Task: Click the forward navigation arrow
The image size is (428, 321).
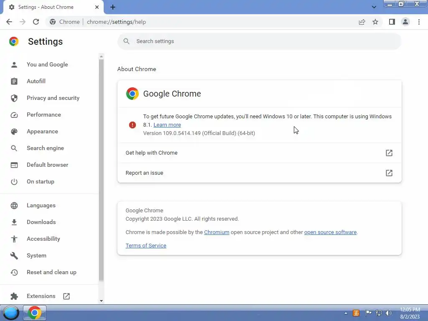Action: tap(23, 22)
